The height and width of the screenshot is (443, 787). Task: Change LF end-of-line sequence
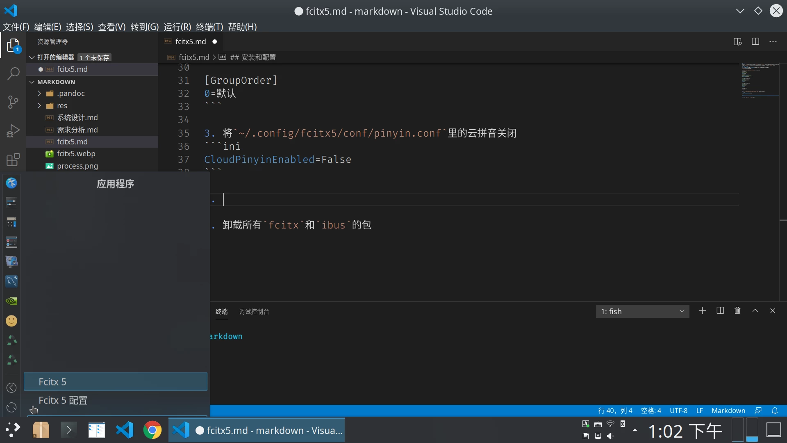coord(699,411)
